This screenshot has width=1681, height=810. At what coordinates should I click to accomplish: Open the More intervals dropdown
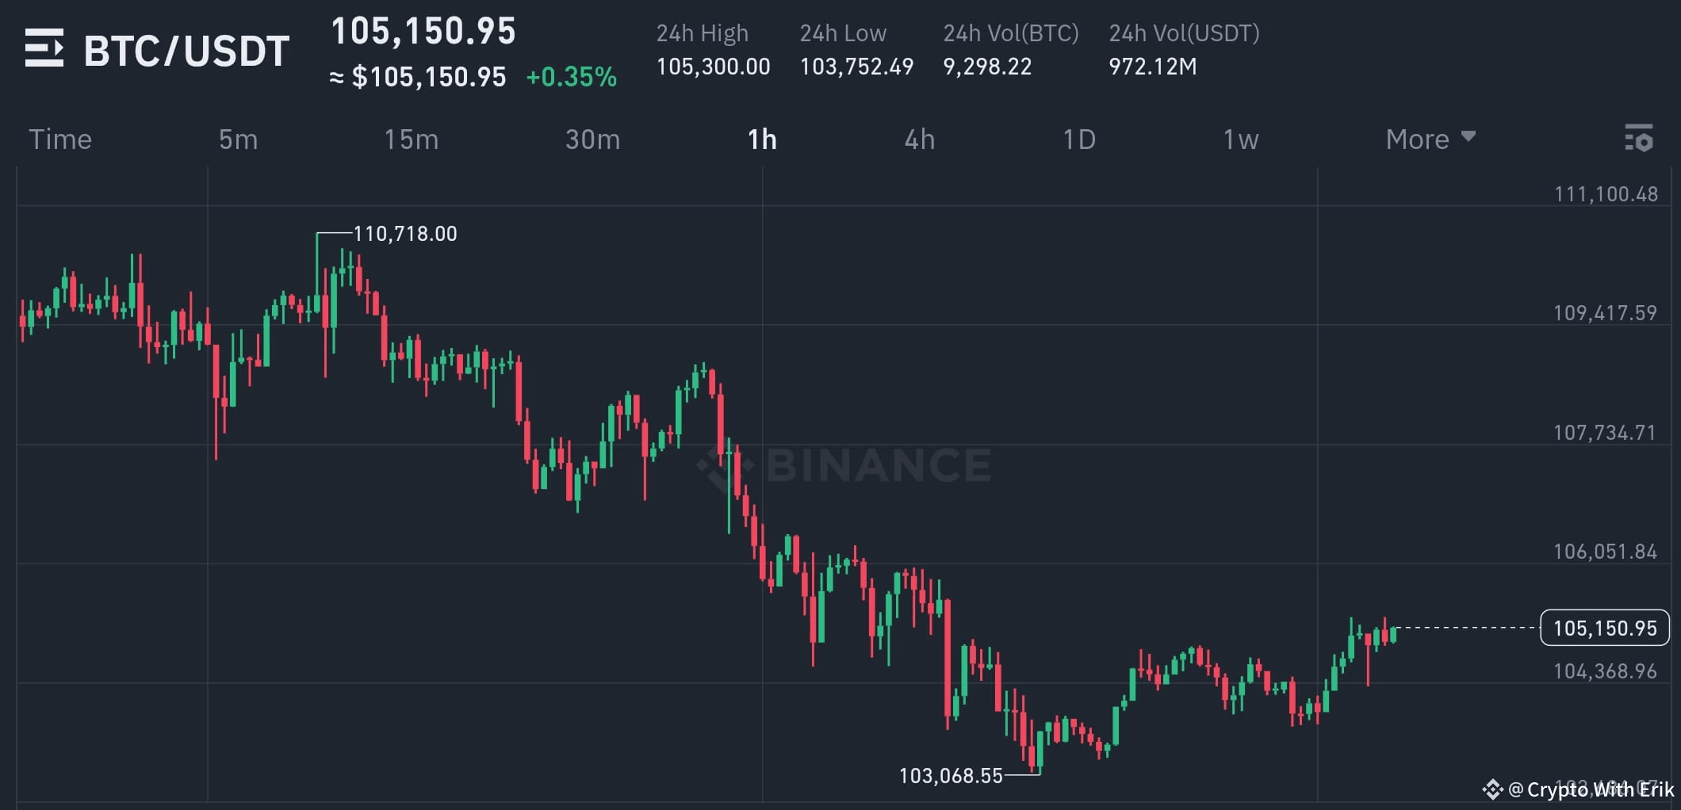click(x=1417, y=139)
